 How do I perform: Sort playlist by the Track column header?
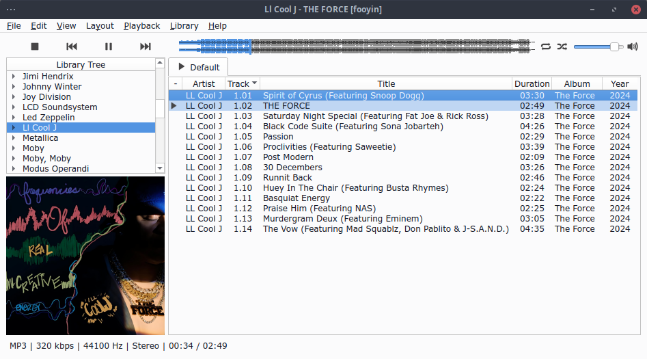[238, 84]
